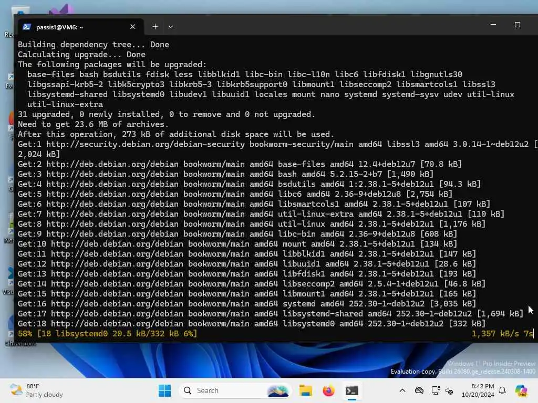Click the Terminal icon in the taskbar
Viewport: 538px width, 403px height.
click(352, 390)
